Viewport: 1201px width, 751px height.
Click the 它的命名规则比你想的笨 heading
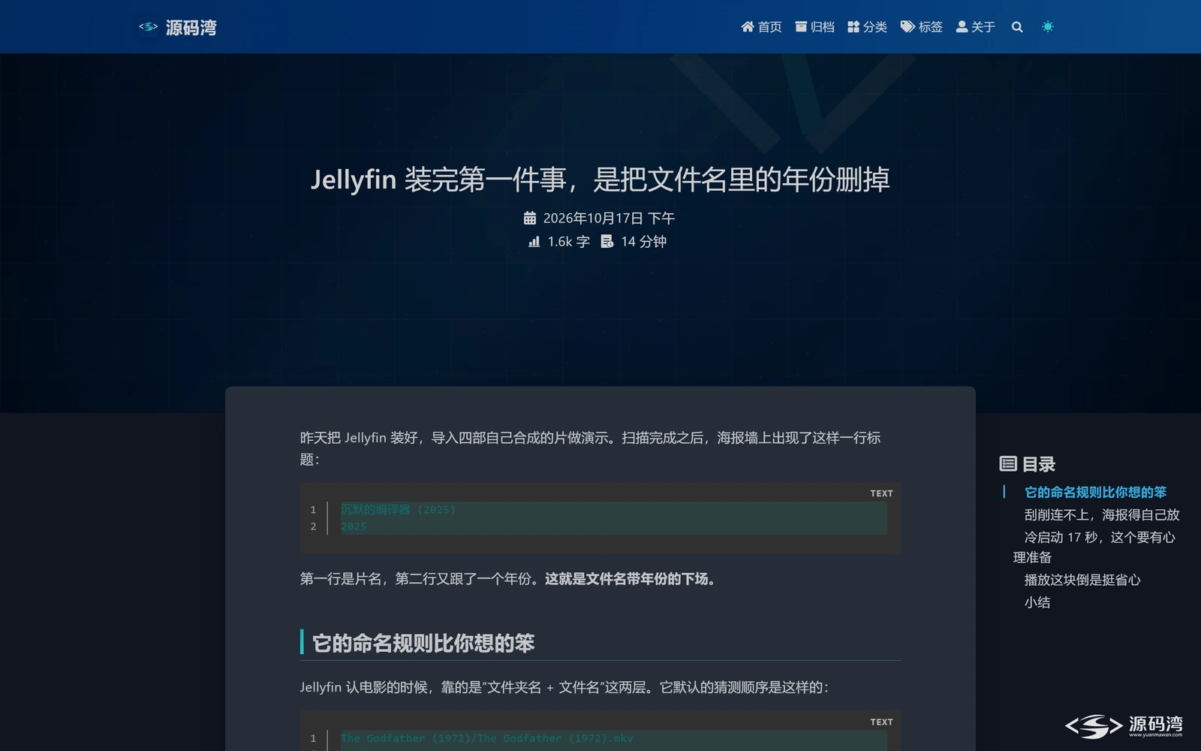[423, 644]
